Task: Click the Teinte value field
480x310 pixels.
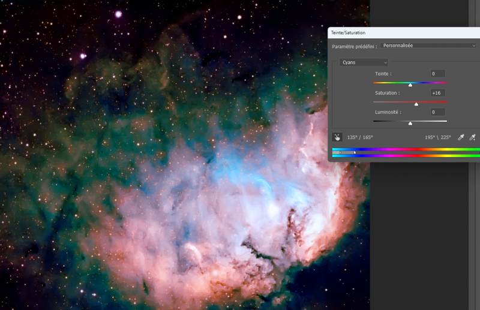Action: point(438,74)
